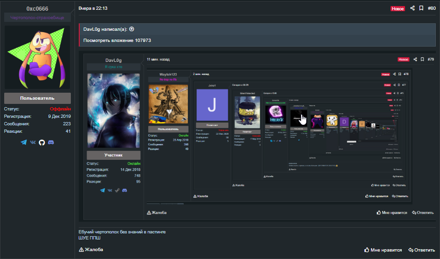Viewport: 440px width, 259px height.
Task: Click the DavL0g написал(а) quote header
Action: (105, 29)
